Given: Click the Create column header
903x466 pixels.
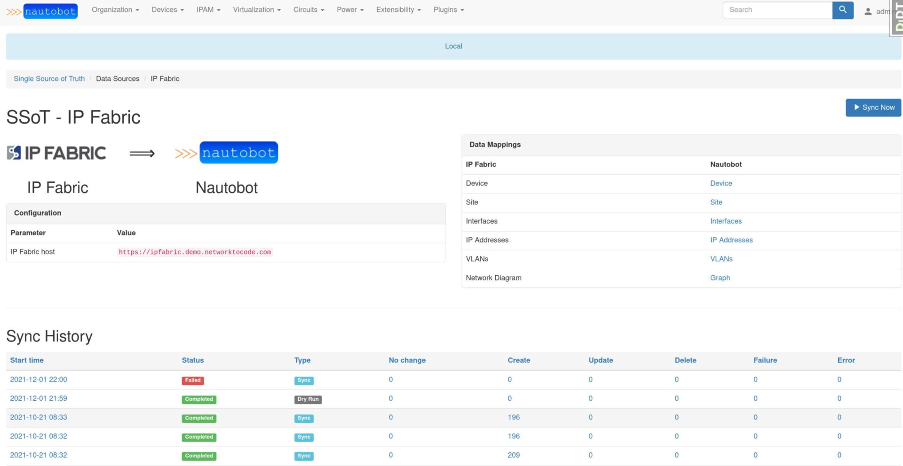Looking at the screenshot, I should pos(519,360).
